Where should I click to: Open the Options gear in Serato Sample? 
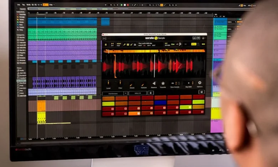pyautogui.click(x=200, y=83)
